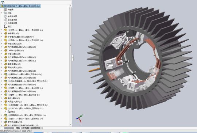This screenshot has height=133, width=197.
Task: Expand the M4x20 socket screw node
Action: pyautogui.click(x=2, y=91)
